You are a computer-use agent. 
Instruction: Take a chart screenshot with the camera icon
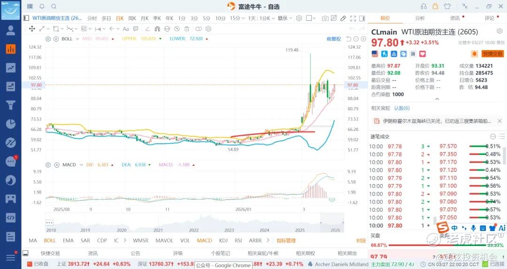[325, 18]
